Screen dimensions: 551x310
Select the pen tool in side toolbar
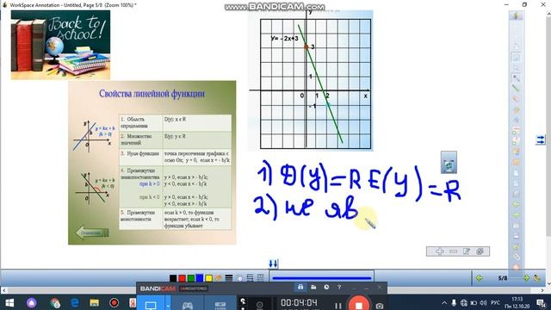[516, 78]
